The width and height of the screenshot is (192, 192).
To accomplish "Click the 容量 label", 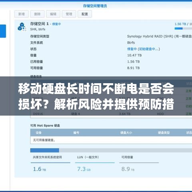I will [33, 55].
